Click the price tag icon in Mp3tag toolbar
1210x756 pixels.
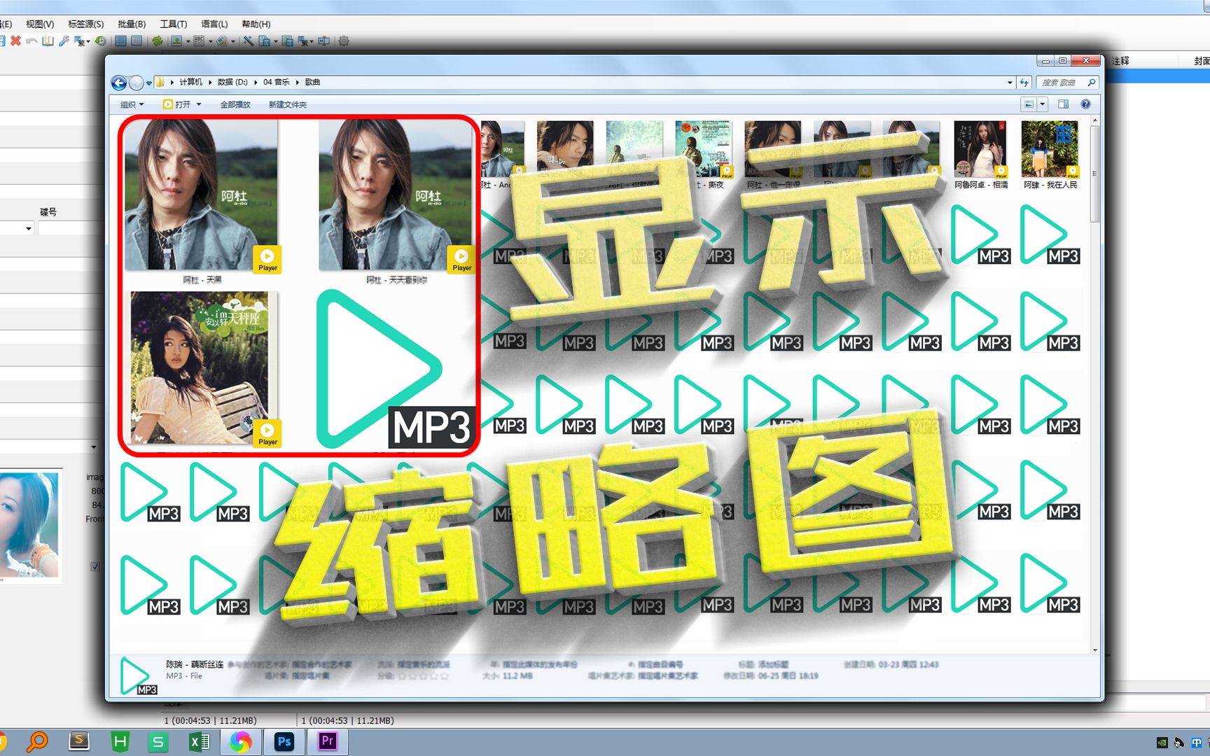(x=221, y=41)
